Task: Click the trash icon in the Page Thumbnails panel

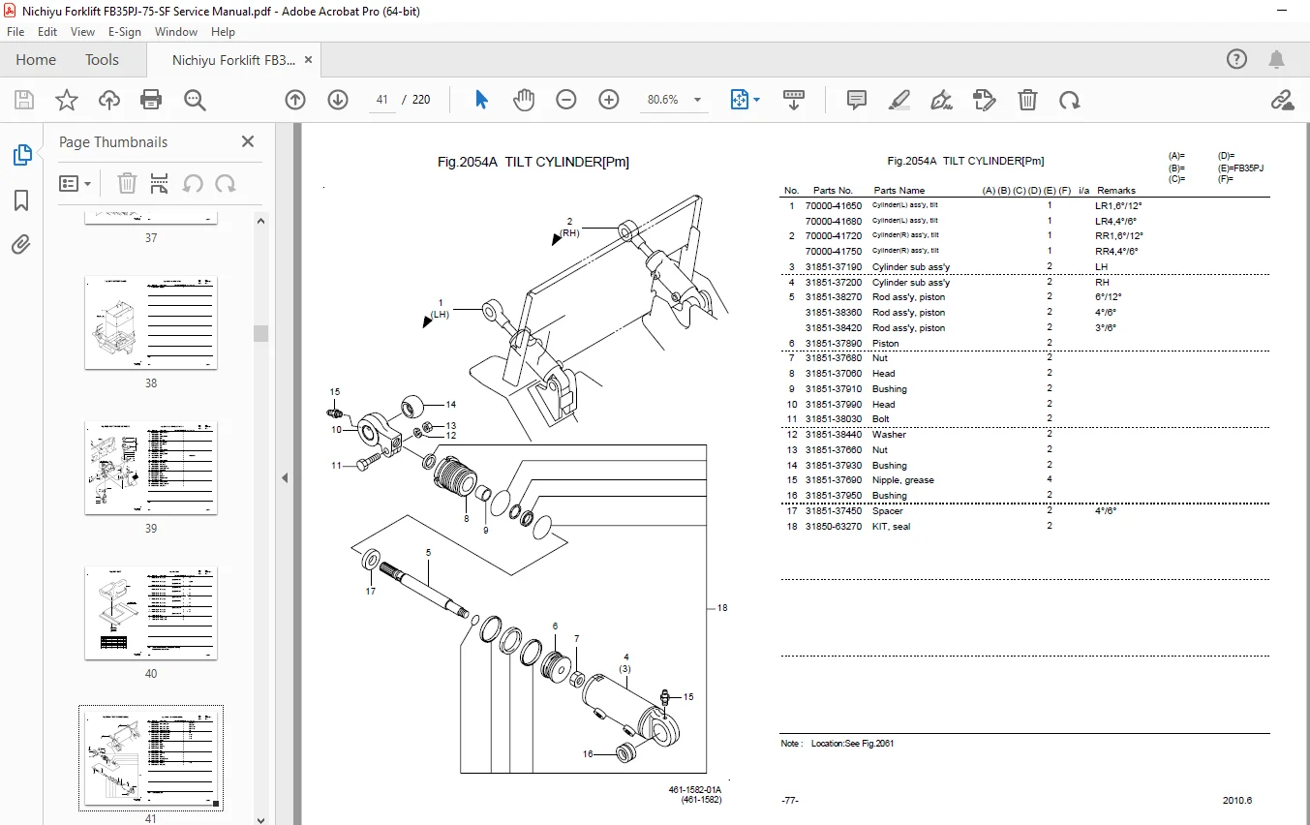Action: point(127,183)
